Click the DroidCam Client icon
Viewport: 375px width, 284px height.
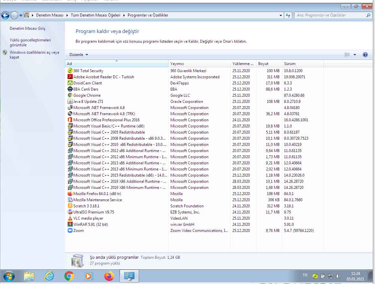tap(70, 83)
